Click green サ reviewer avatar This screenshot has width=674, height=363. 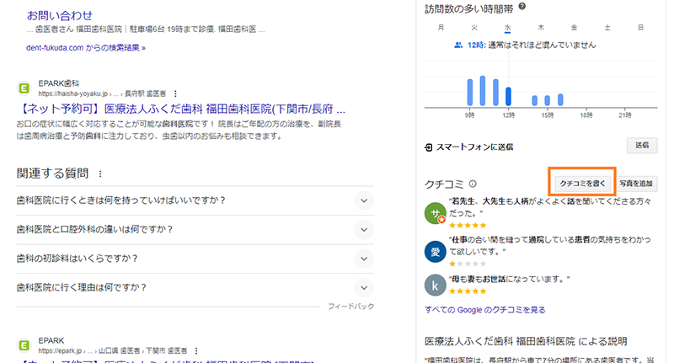(435, 213)
